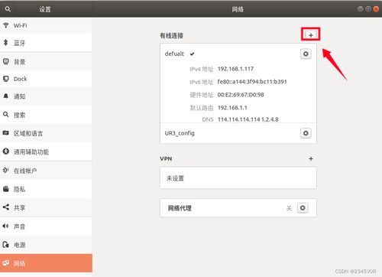Select the defualt wired connection name
Viewport: 382px width, 277px height.
(174, 54)
